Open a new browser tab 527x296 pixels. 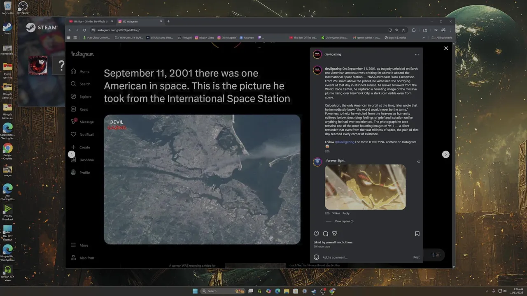click(x=168, y=21)
